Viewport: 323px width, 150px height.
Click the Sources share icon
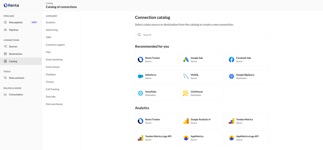coord(5,46)
